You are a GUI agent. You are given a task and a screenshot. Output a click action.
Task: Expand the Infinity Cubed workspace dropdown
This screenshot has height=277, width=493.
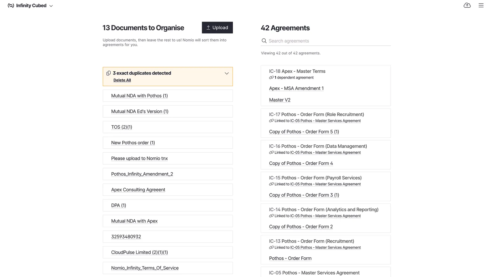click(x=51, y=6)
